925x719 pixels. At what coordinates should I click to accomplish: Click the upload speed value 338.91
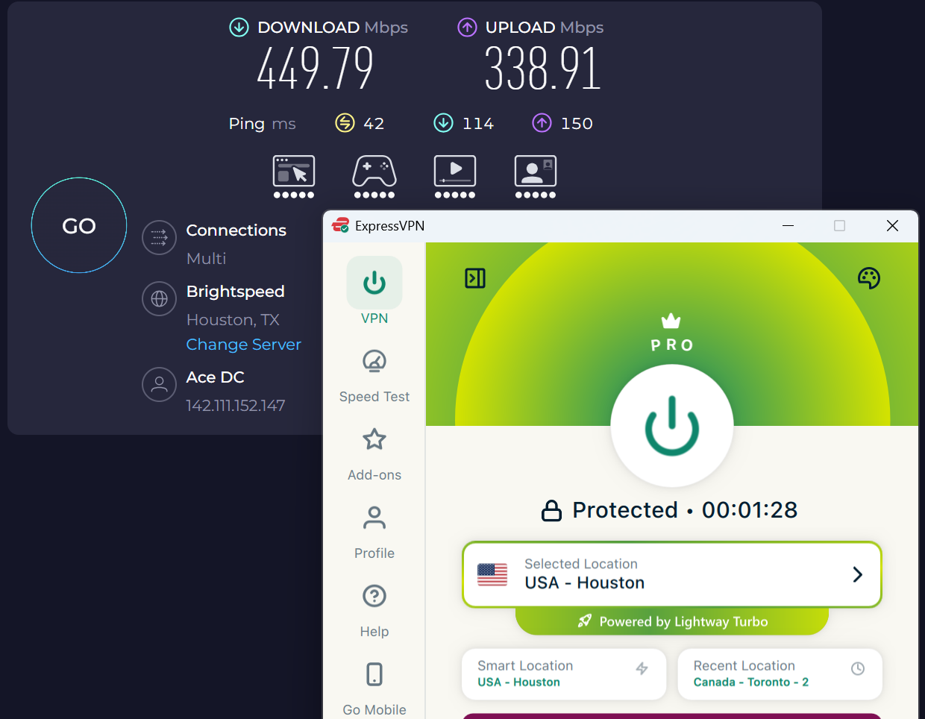pos(542,69)
